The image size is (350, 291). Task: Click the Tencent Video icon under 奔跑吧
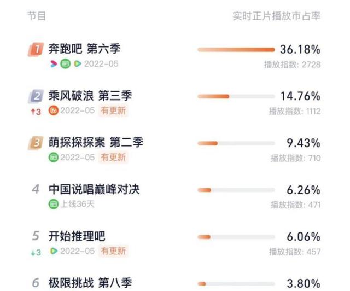click(x=78, y=64)
